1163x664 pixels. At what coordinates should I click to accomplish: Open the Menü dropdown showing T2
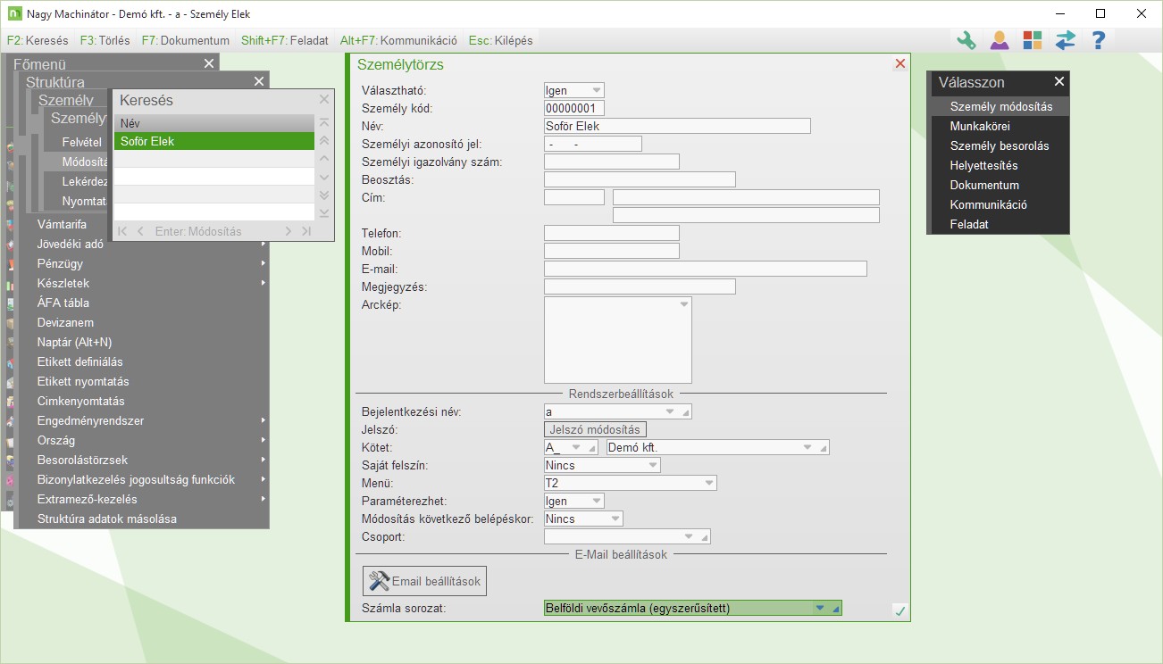coord(709,483)
